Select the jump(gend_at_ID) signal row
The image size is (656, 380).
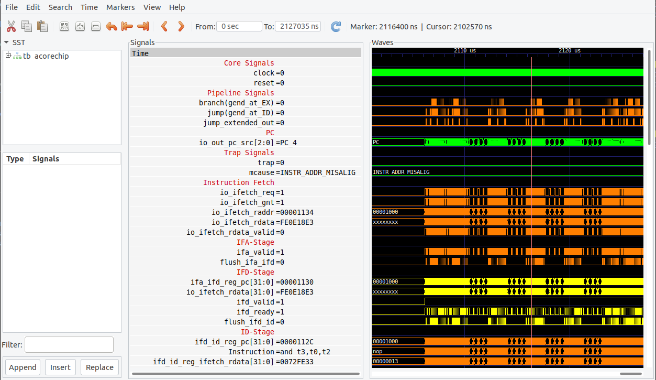coord(246,113)
